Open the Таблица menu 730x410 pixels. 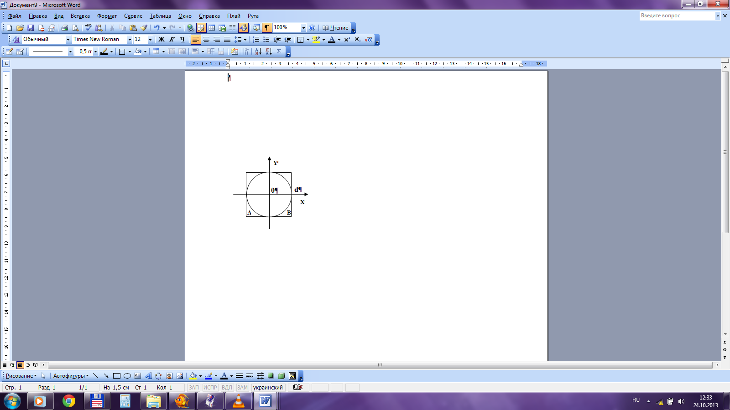pos(160,16)
